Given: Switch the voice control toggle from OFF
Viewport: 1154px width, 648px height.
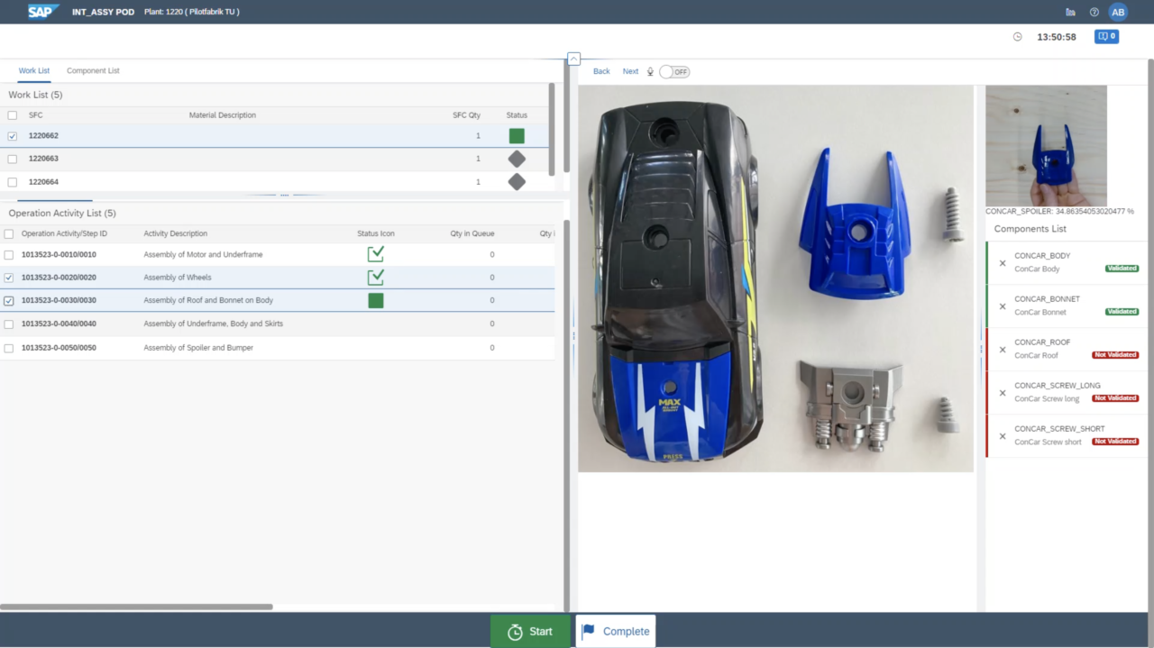Looking at the screenshot, I should (673, 71).
